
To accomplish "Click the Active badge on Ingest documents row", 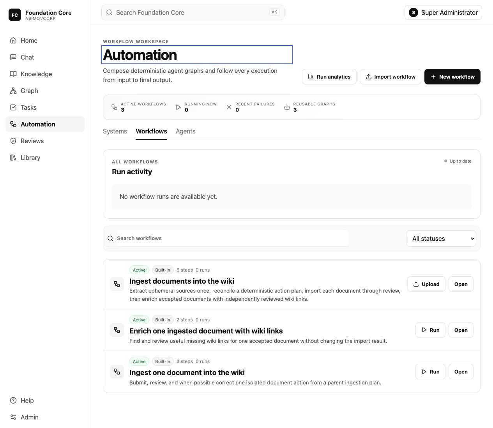I will (x=139, y=270).
